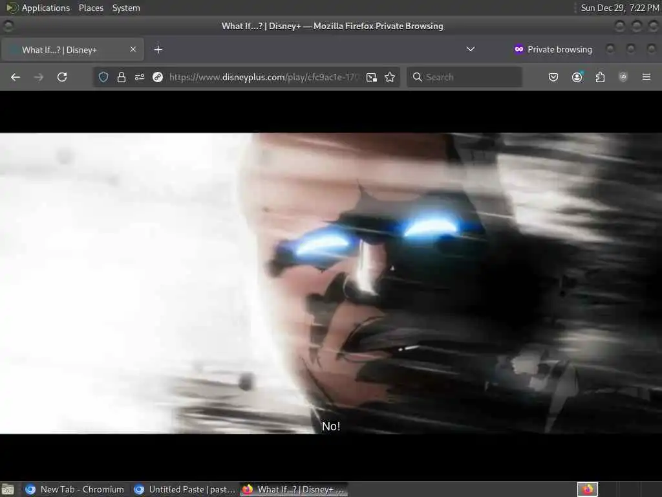Click the Private browsing indicator
Viewport: 662px width, 497px height.
point(553,49)
